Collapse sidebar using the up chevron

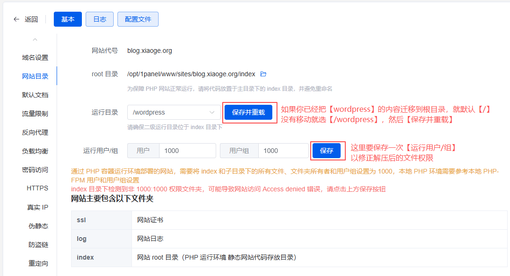35,40
